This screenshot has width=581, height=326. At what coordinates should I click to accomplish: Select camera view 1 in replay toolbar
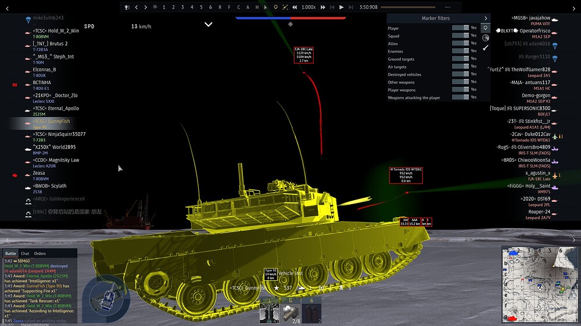coord(164,7)
